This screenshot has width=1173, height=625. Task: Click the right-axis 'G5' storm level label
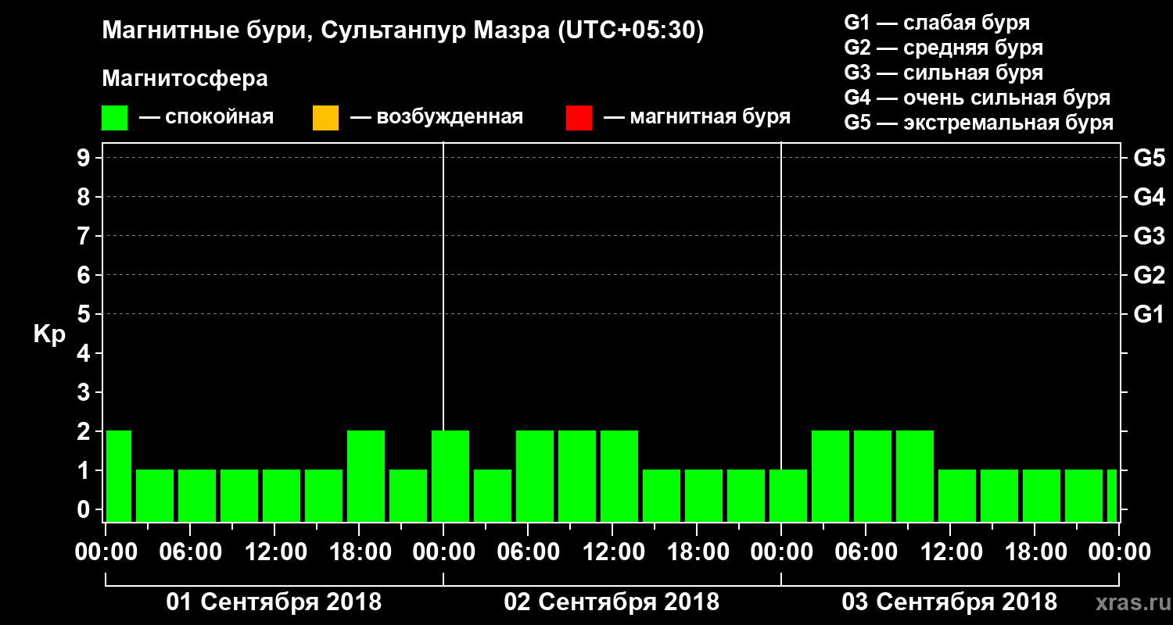tap(1150, 158)
